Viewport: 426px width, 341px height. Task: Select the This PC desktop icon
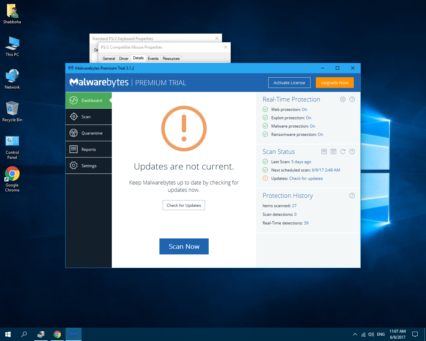pyautogui.click(x=12, y=46)
